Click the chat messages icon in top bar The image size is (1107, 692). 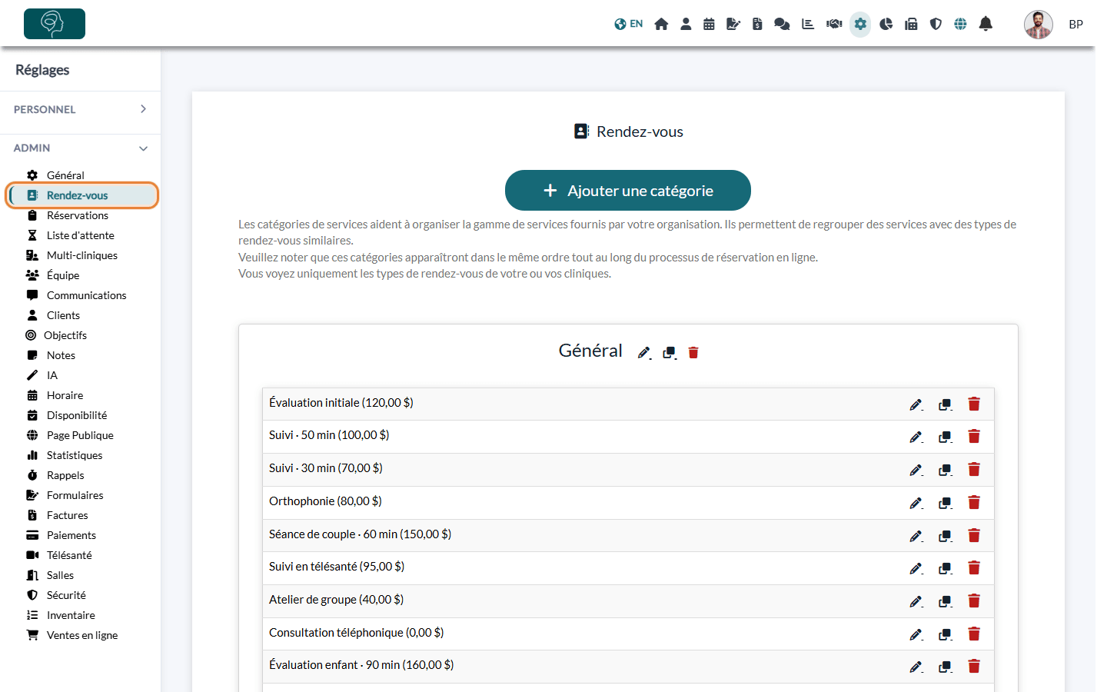782,24
